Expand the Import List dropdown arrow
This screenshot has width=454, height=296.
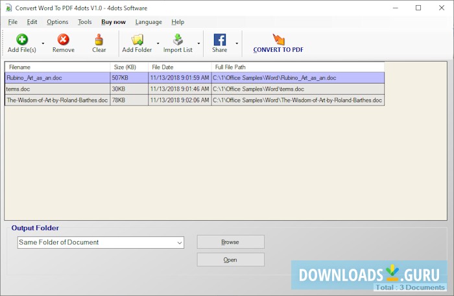tap(198, 43)
